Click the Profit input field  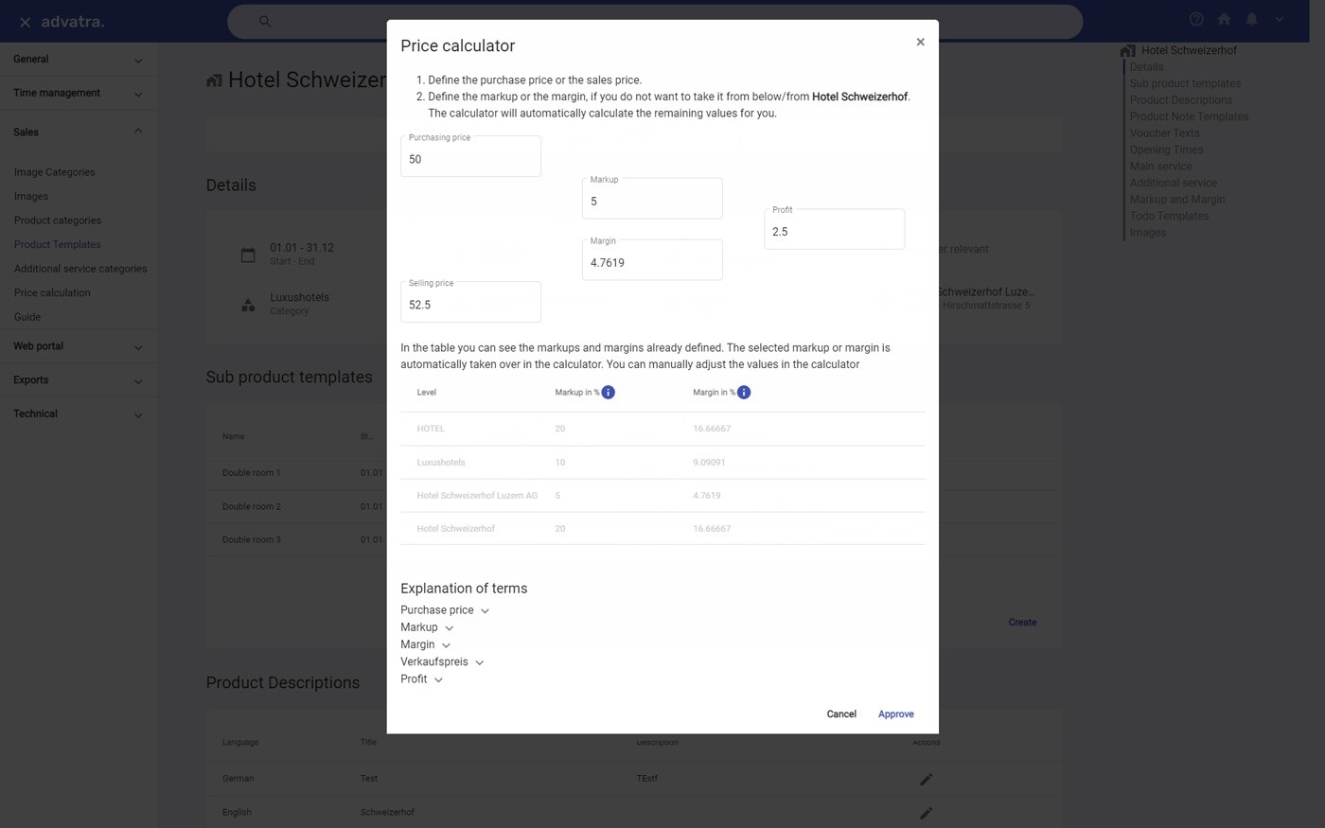pyautogui.click(x=834, y=229)
